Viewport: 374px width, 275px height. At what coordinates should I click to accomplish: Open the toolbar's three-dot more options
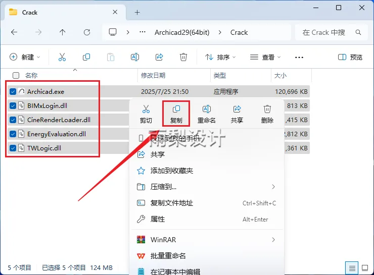coord(299,58)
